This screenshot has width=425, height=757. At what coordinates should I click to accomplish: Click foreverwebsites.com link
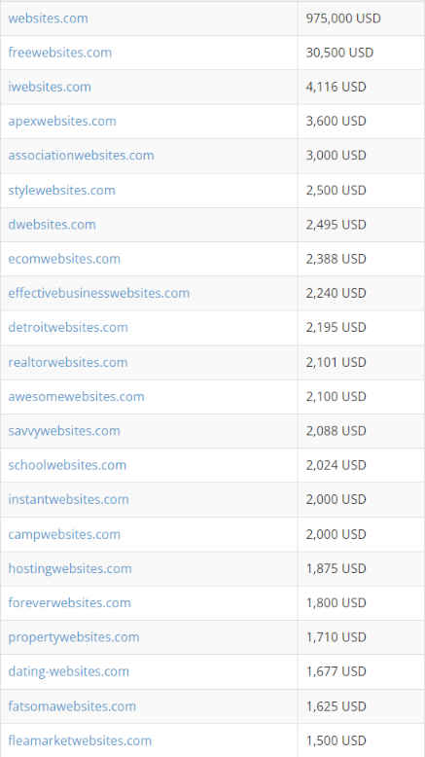point(69,603)
